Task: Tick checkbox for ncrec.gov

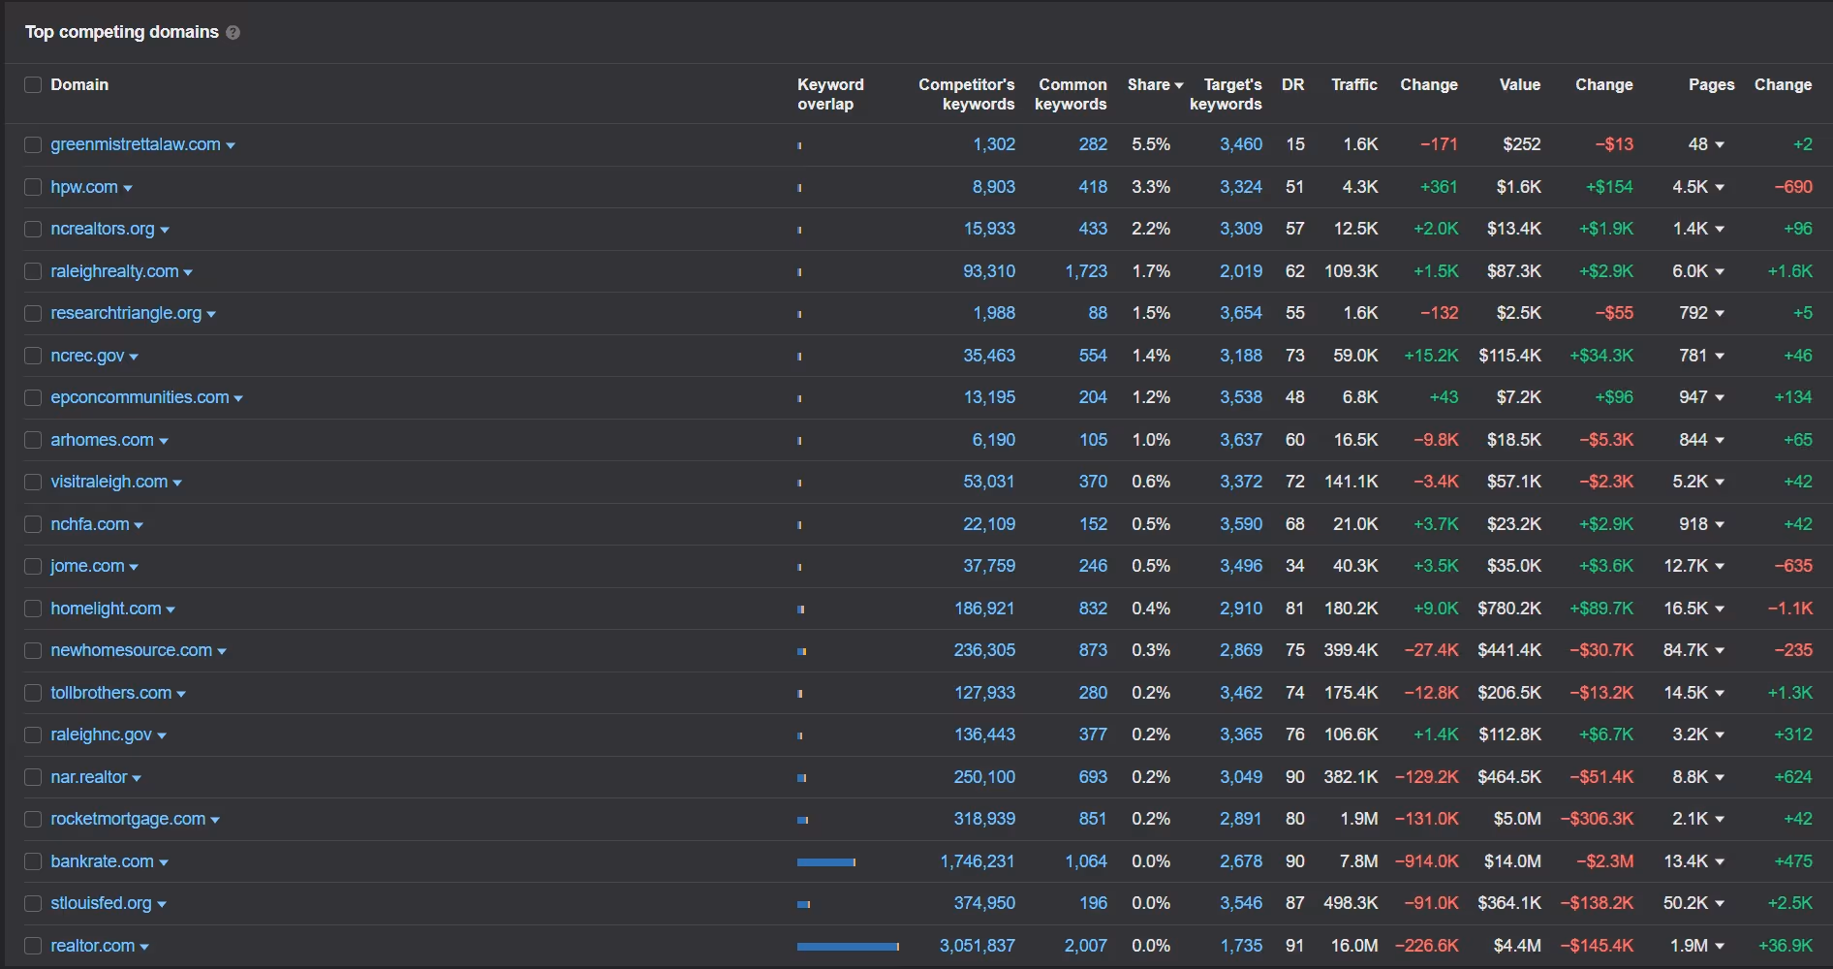Action: click(x=33, y=356)
